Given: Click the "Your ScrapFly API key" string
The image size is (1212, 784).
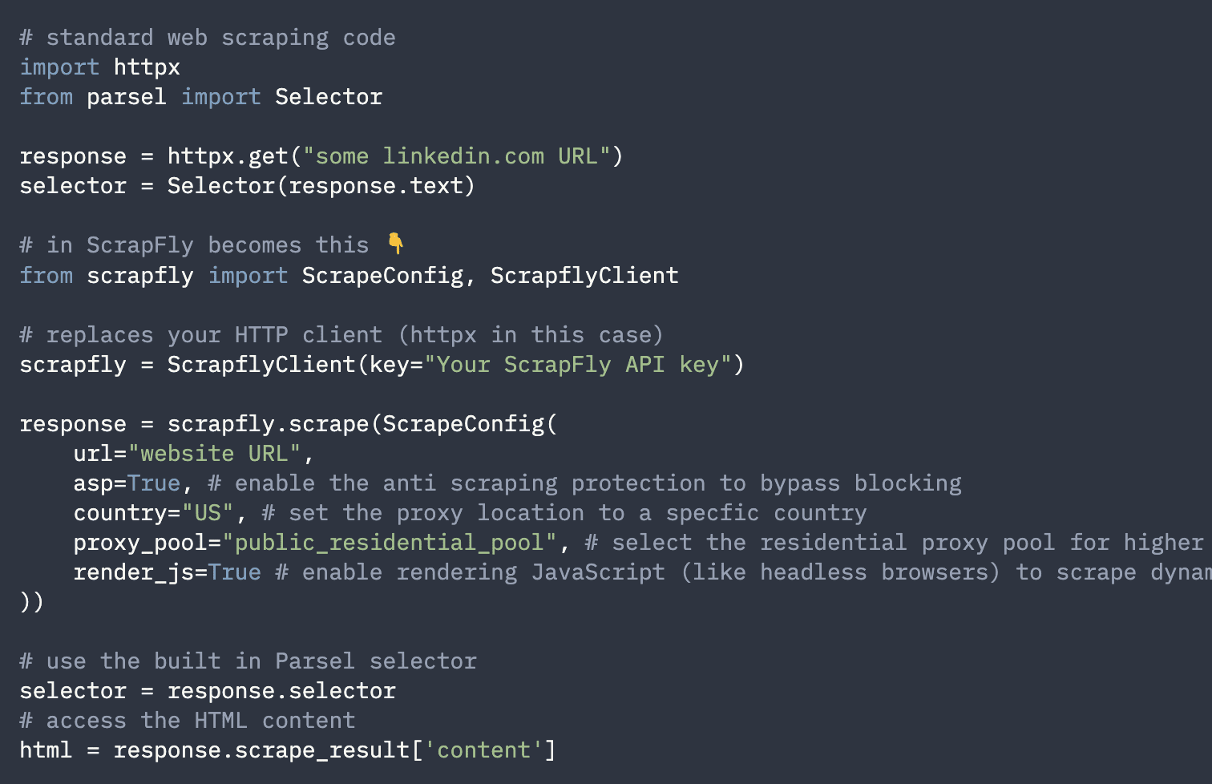Looking at the screenshot, I should 578,365.
